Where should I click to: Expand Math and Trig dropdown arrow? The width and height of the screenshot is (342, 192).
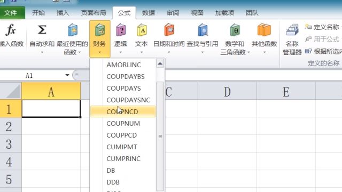(248, 52)
